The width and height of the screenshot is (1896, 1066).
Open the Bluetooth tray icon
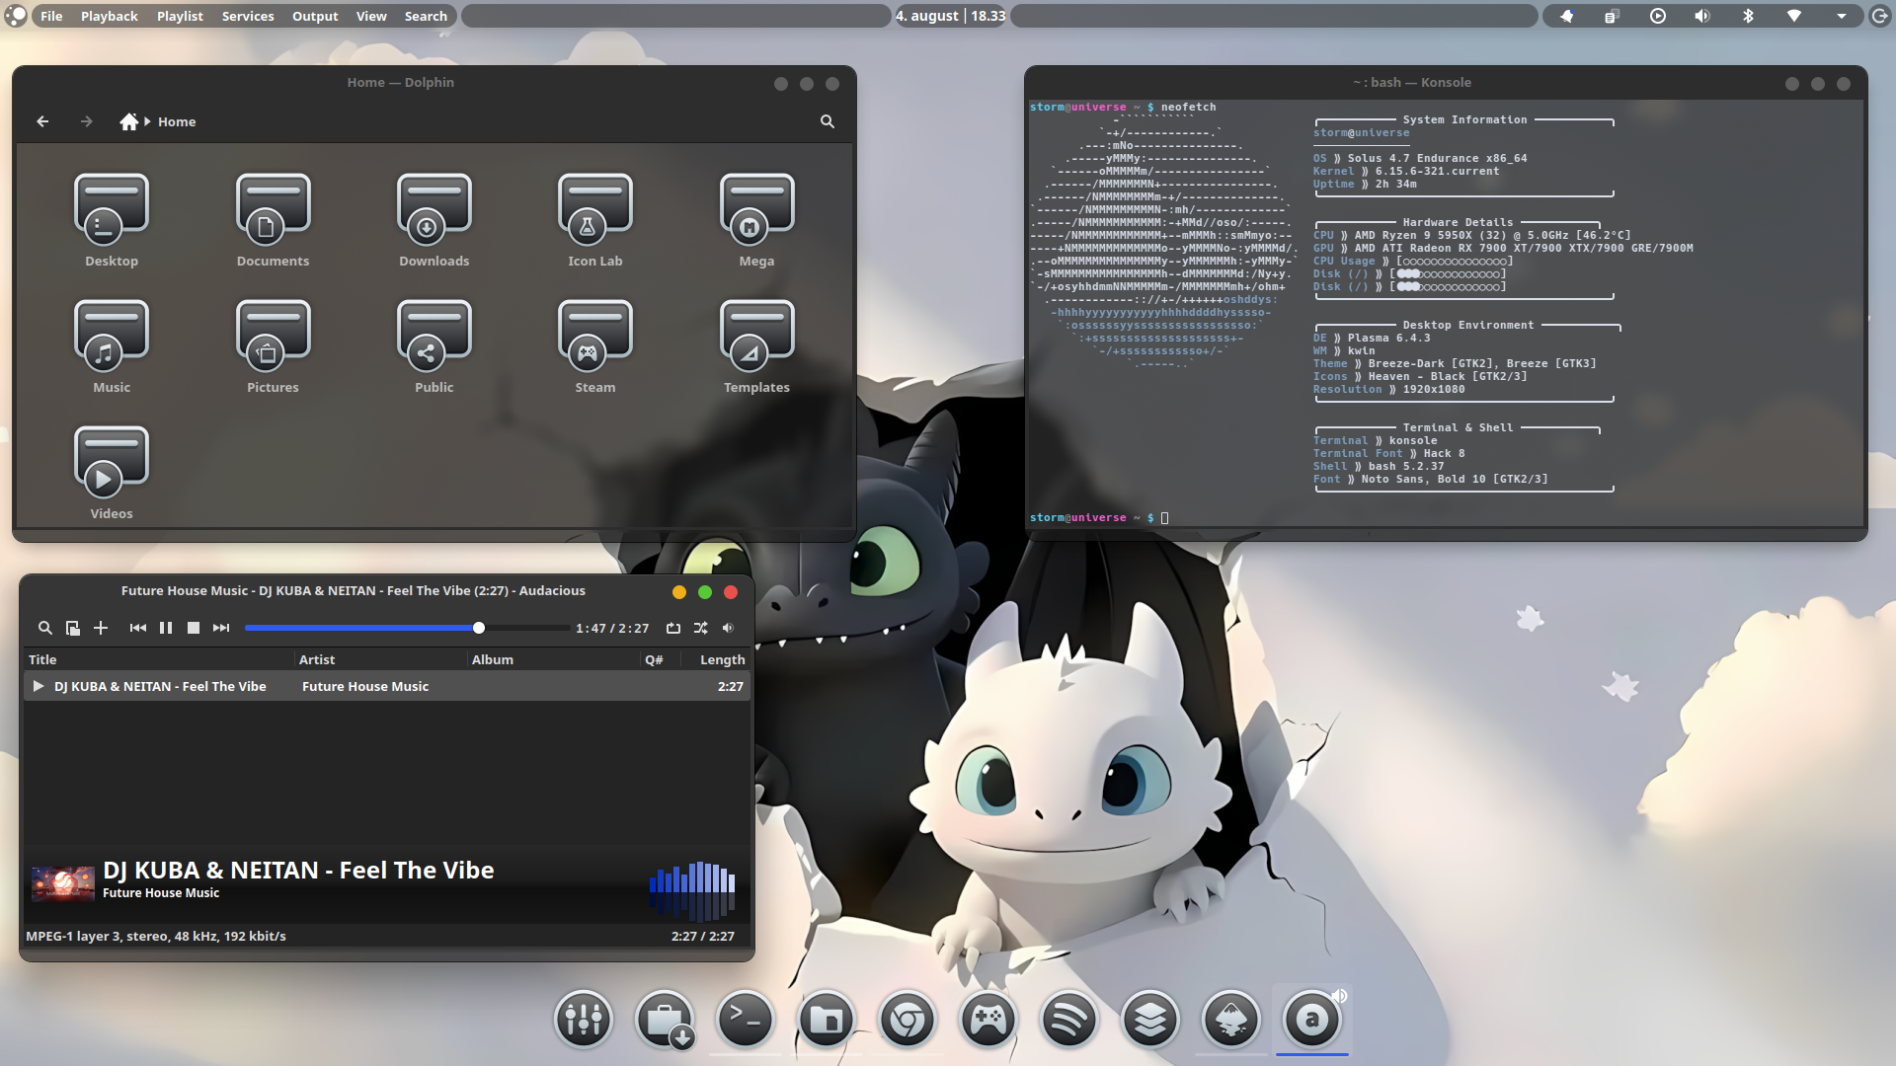coord(1748,16)
